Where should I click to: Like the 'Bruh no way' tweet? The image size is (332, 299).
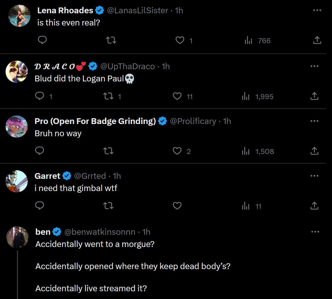click(x=177, y=151)
